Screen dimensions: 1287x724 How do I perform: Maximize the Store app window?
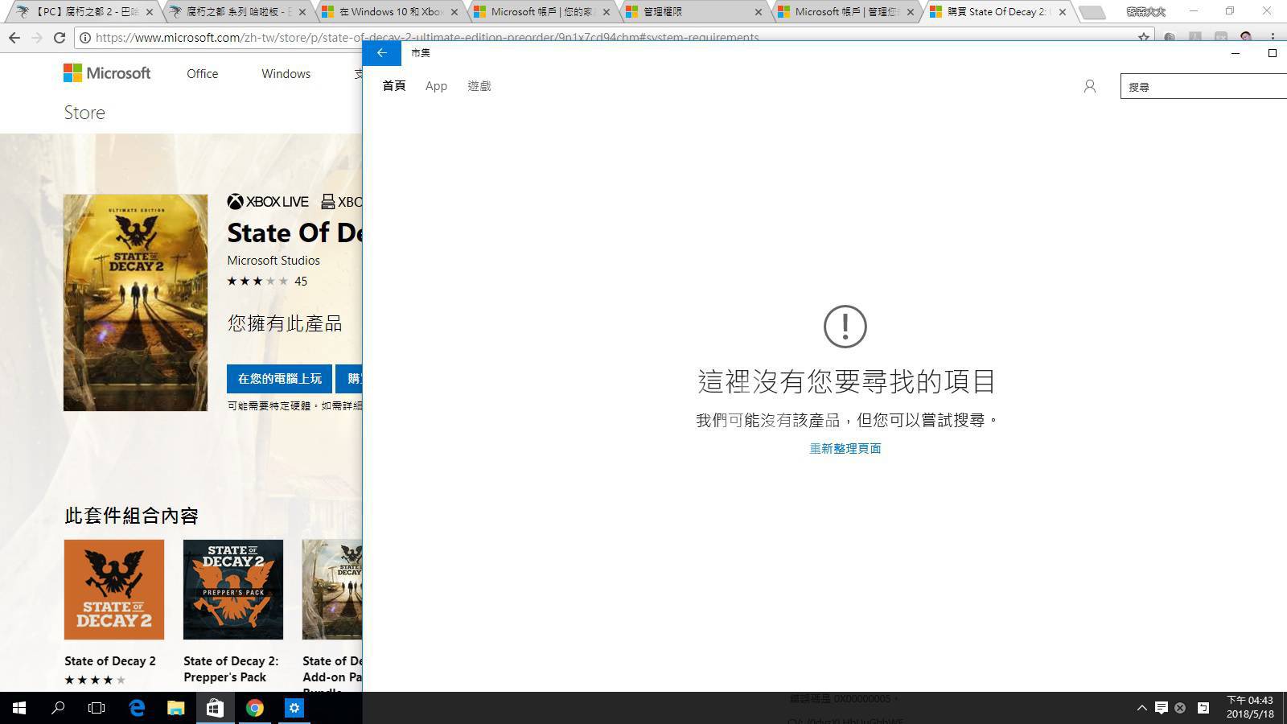coord(1273,53)
